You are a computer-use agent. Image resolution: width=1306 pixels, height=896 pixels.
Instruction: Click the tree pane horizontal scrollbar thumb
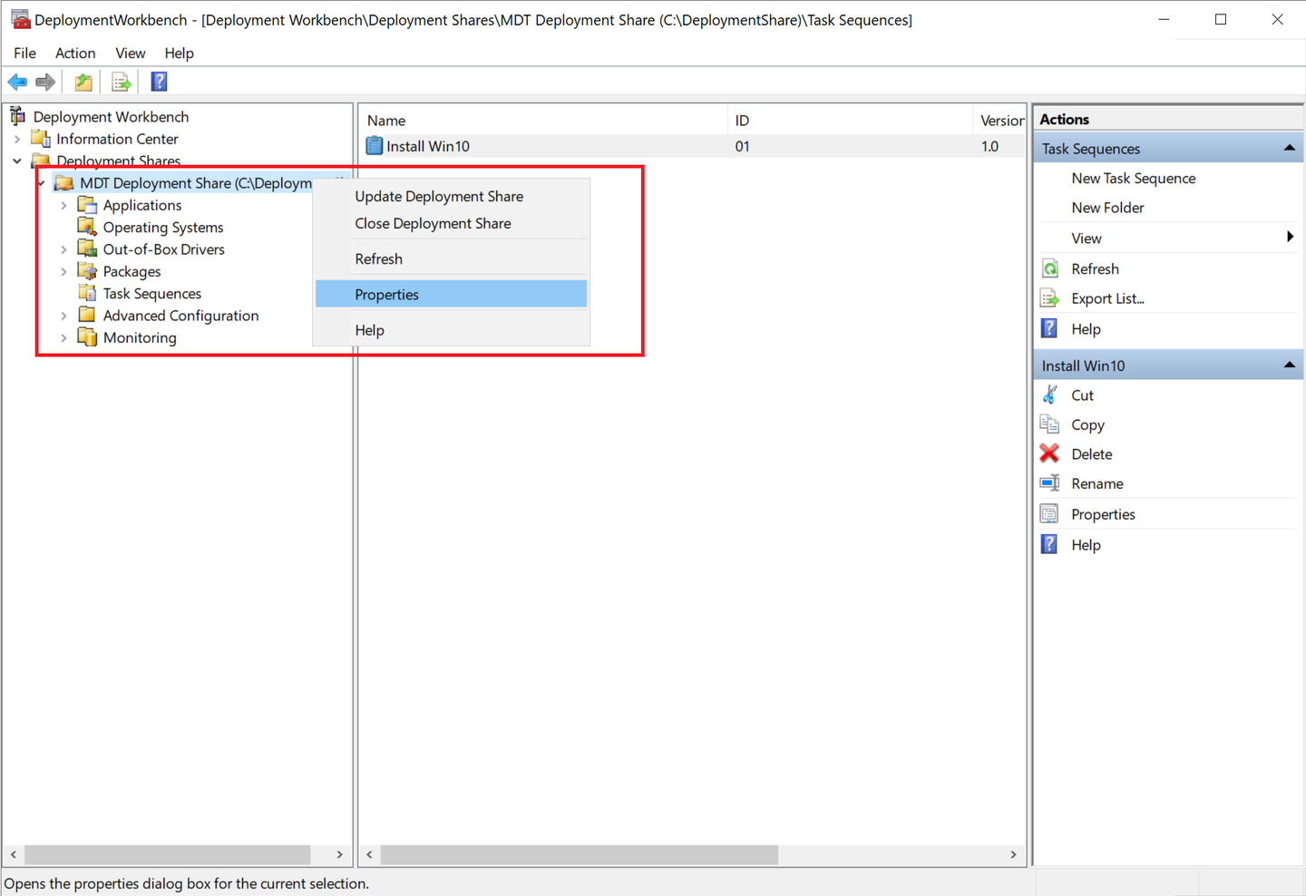pyautogui.click(x=168, y=854)
